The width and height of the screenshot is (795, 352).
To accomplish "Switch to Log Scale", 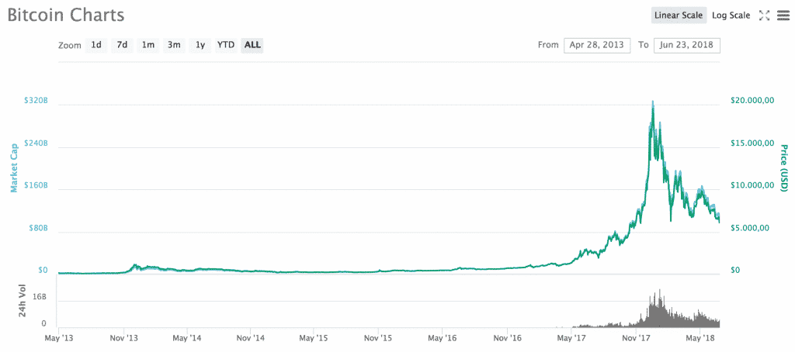I will 731,16.
